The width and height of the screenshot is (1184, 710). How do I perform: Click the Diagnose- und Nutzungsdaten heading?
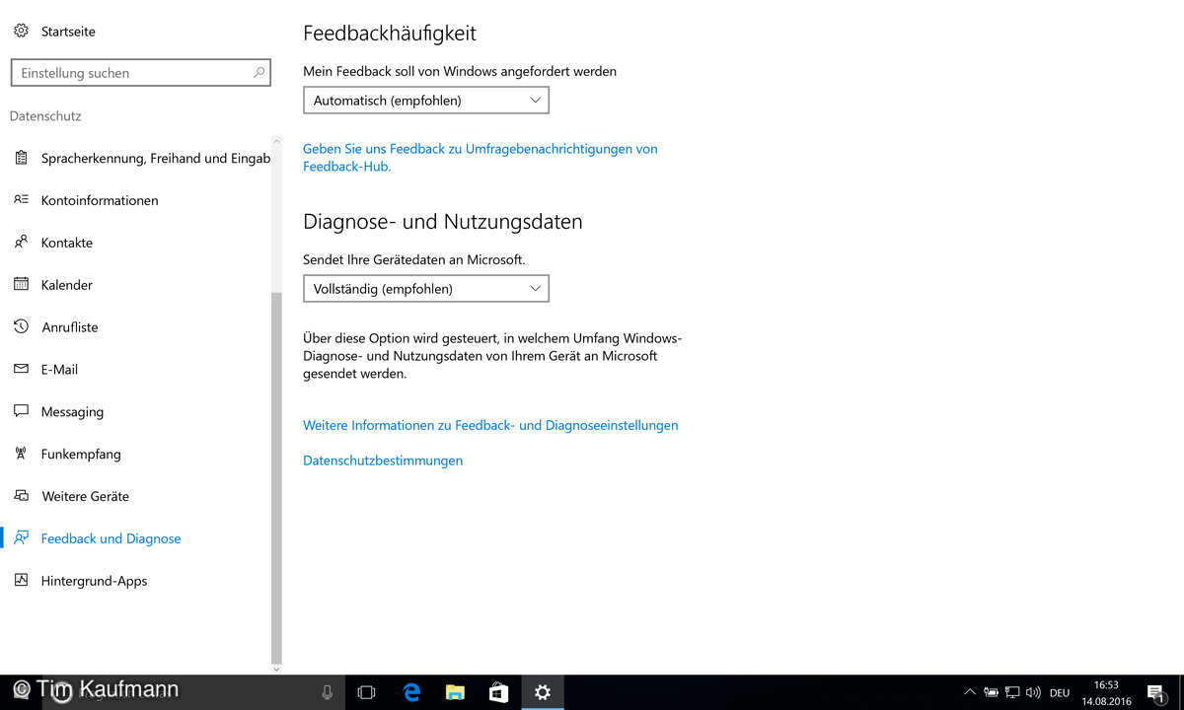tap(443, 221)
